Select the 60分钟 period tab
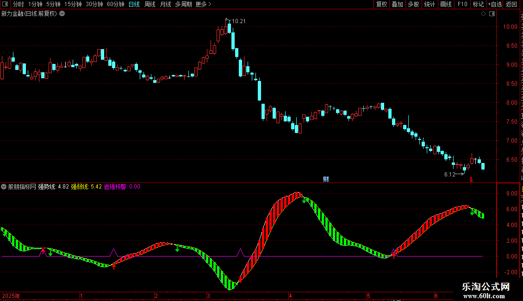The image size is (523, 301). click(x=115, y=4)
